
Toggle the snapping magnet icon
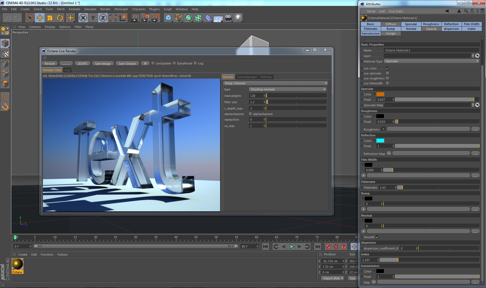[x=5, y=107]
